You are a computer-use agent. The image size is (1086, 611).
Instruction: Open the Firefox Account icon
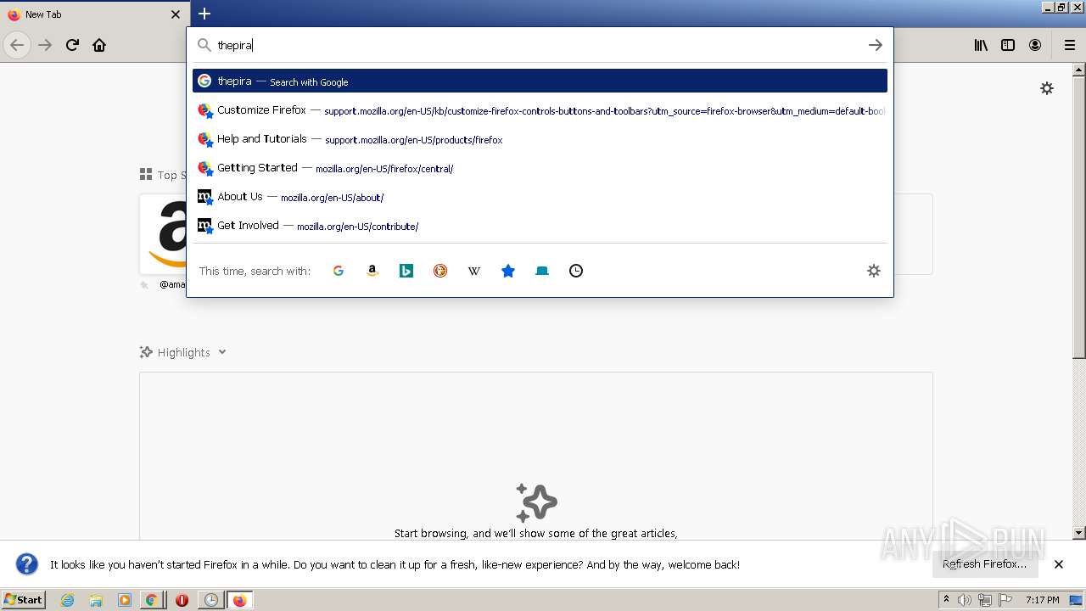[1035, 45]
